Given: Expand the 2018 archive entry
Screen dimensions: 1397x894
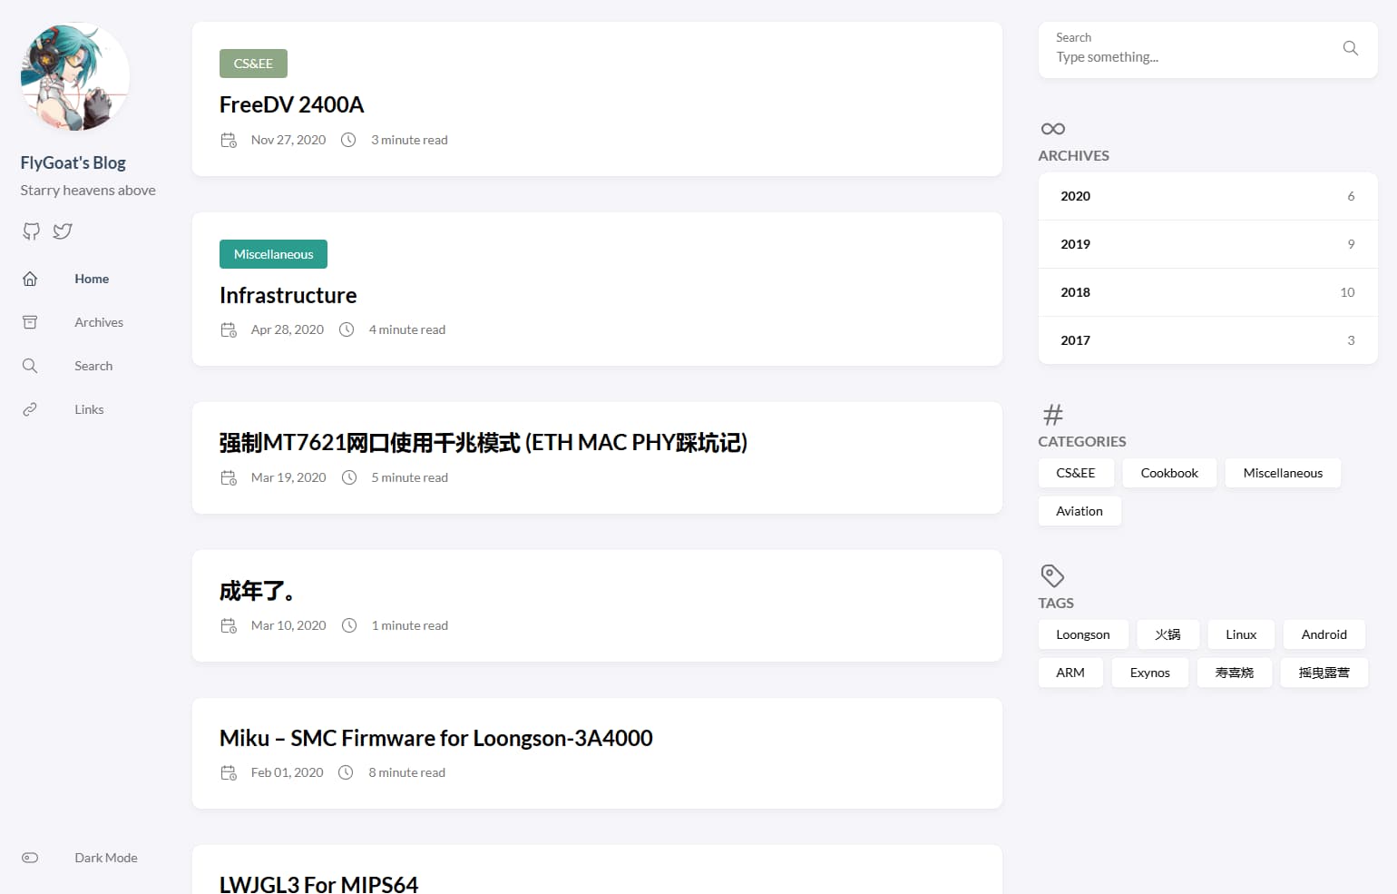Looking at the screenshot, I should pyautogui.click(x=1206, y=291).
